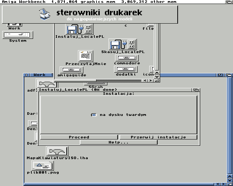Click the scroll right arrow in LocalePL drawer window
233x186 pixels.
(150, 81)
